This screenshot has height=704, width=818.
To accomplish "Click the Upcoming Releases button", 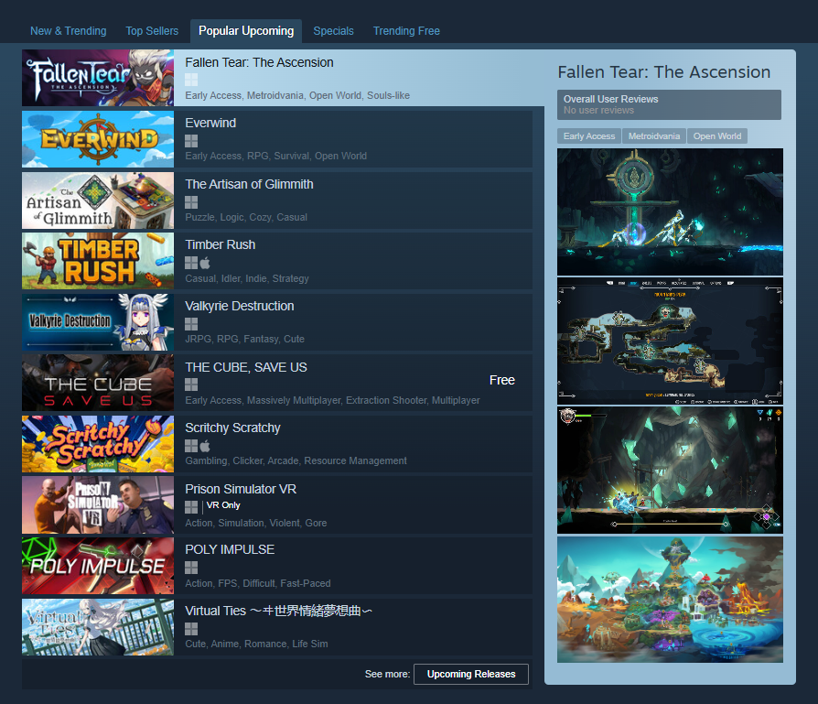I will click(x=471, y=674).
